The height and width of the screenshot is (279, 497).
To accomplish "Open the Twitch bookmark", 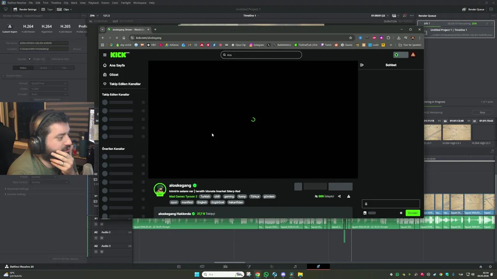I will (x=326, y=45).
